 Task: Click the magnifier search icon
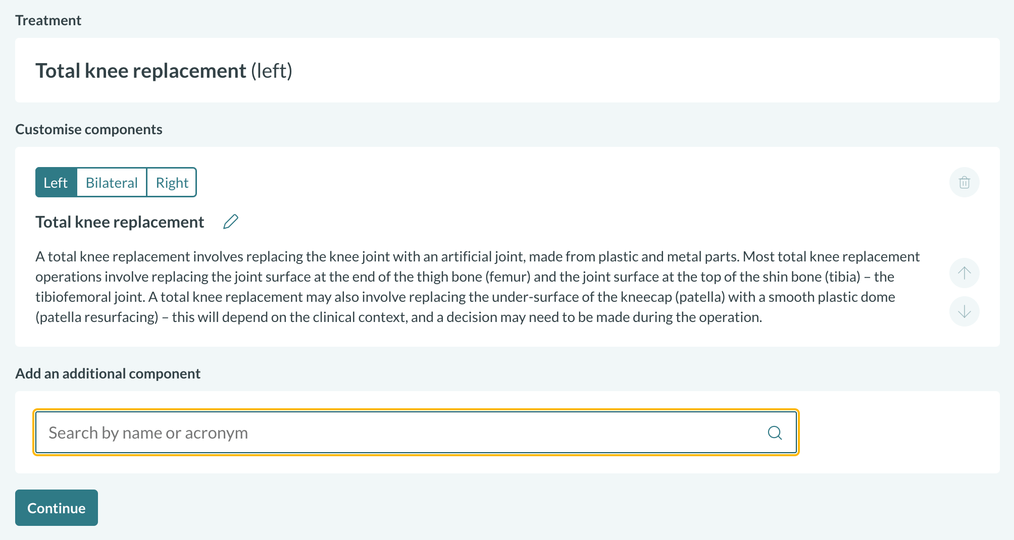click(775, 433)
